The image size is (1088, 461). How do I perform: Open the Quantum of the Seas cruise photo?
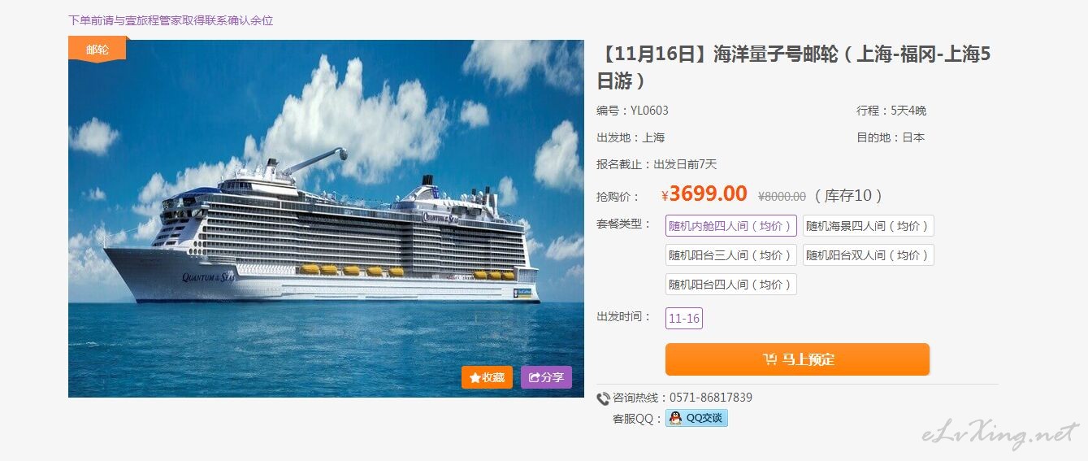(x=326, y=218)
